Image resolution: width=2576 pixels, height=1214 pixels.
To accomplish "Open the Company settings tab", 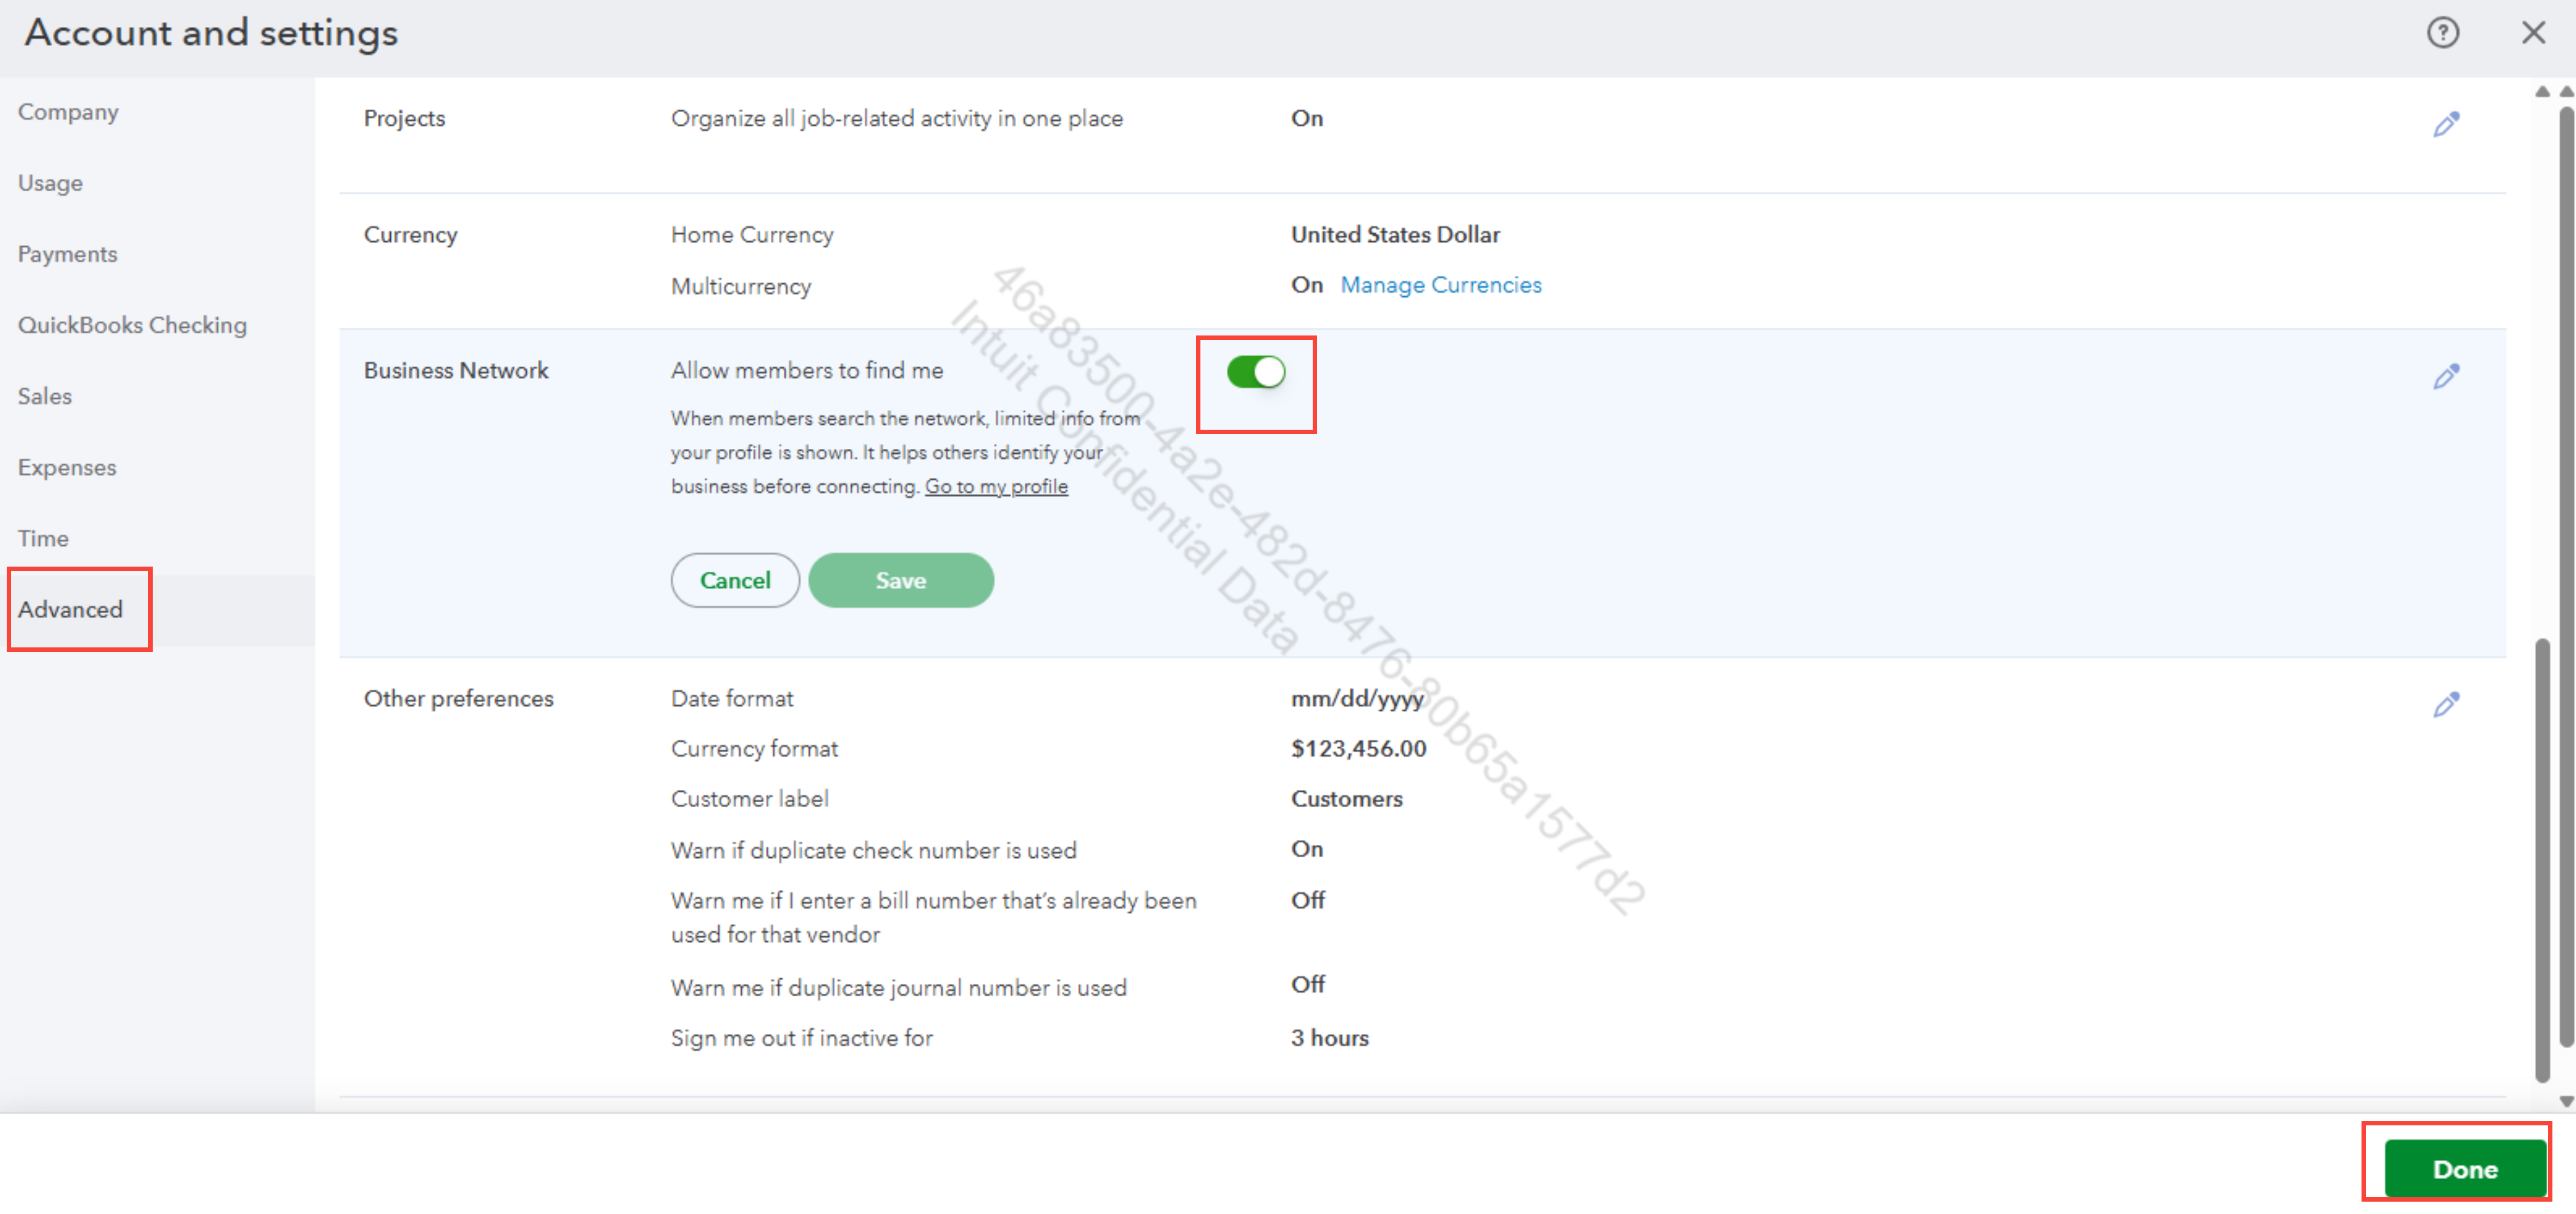I will pyautogui.click(x=68, y=112).
